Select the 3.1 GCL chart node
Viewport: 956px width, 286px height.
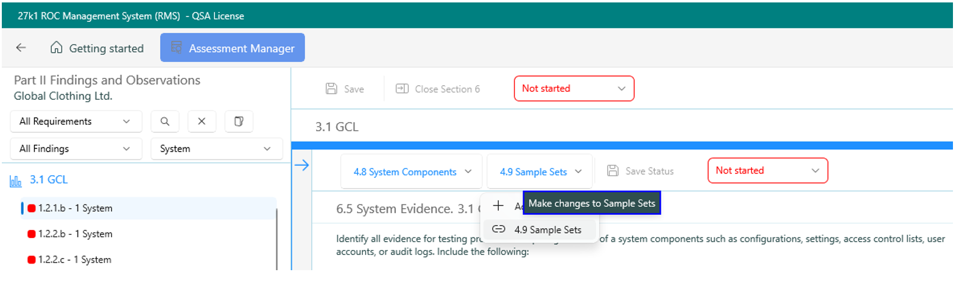49,180
